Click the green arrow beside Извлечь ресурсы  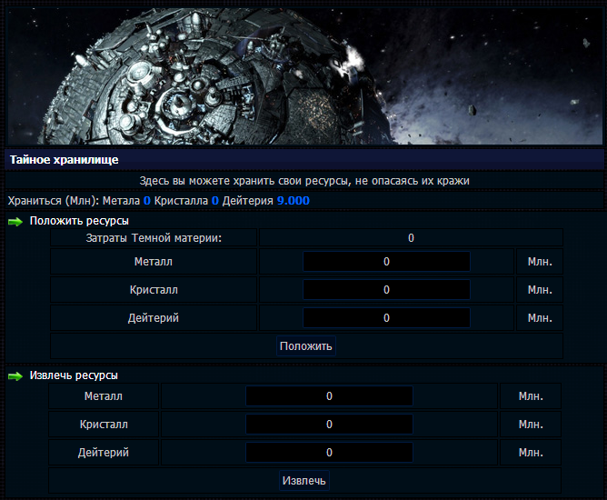pyautogui.click(x=15, y=375)
